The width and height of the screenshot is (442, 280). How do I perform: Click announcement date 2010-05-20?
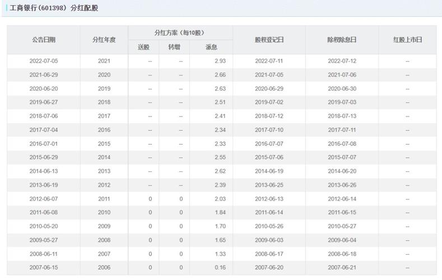click(44, 226)
